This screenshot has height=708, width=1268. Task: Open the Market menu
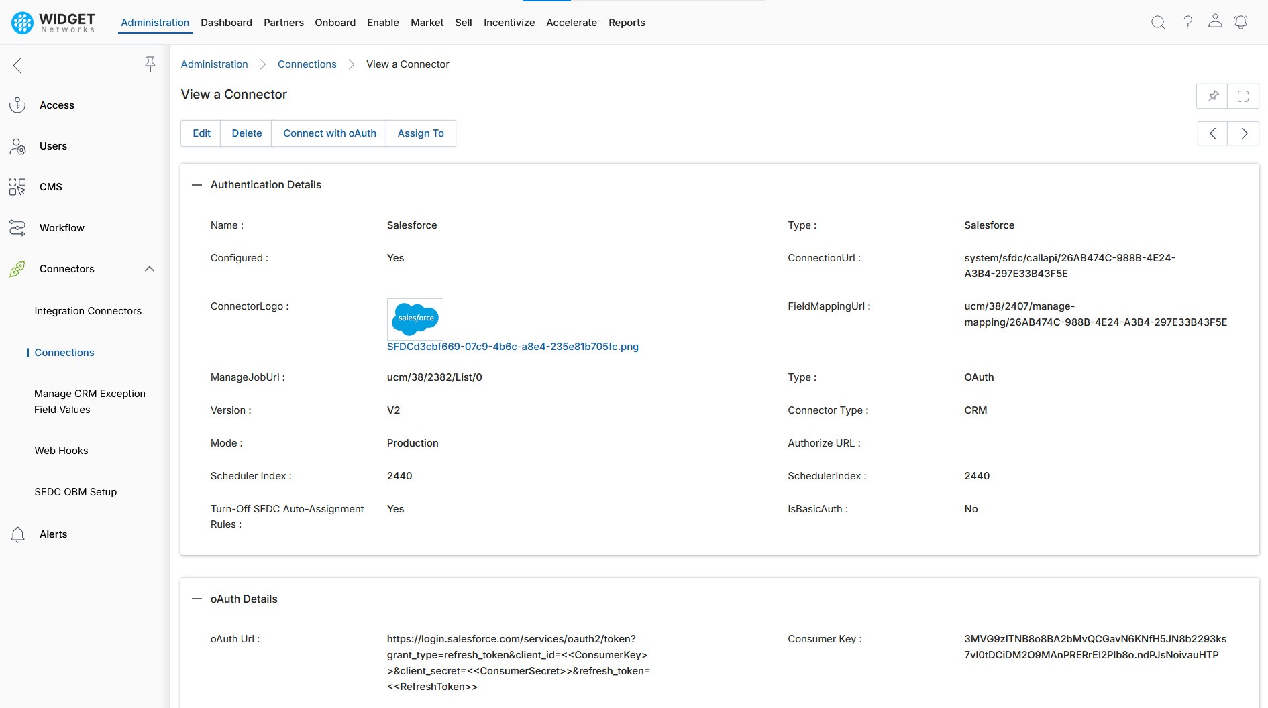[427, 23]
